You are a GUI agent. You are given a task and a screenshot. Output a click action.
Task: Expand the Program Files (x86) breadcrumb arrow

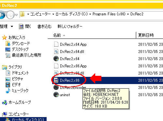pos(128,14)
